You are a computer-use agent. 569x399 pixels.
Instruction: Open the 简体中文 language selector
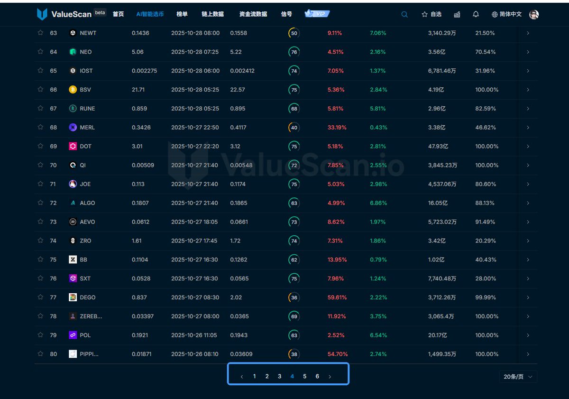[x=507, y=14]
